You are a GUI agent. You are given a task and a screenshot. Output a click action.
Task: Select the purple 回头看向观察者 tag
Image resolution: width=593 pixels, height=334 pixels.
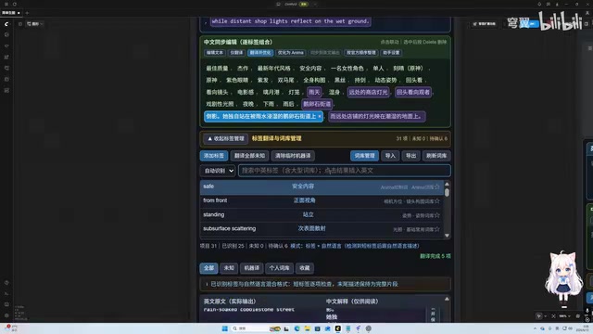[x=413, y=92]
